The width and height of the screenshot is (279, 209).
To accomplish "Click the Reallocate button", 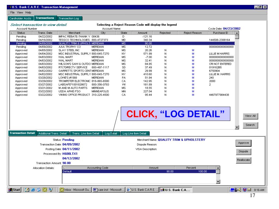I will click(x=243, y=160).
